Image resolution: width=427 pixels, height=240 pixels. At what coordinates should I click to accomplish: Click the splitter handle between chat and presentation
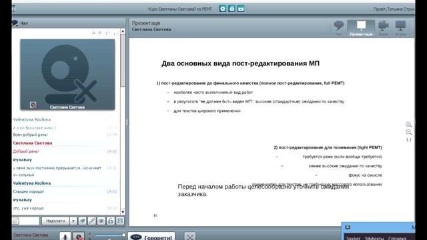click(127, 122)
